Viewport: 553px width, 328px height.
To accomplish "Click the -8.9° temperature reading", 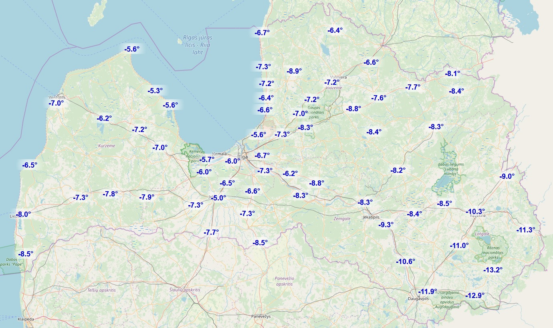I will click(295, 71).
